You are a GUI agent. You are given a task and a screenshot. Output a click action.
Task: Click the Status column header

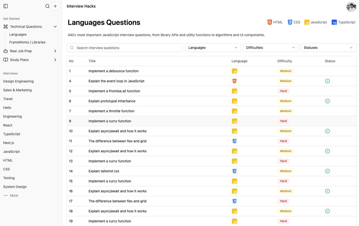330,61
